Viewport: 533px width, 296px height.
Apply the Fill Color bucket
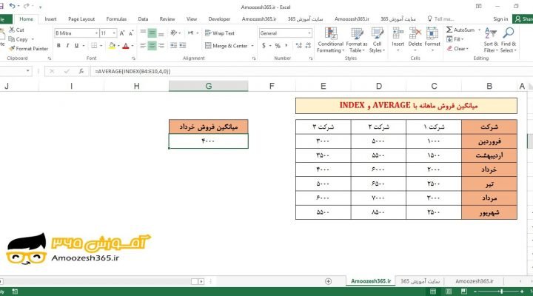pos(112,46)
